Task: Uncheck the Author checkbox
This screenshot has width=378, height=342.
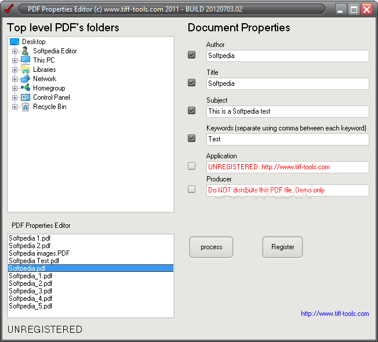Action: tap(192, 54)
